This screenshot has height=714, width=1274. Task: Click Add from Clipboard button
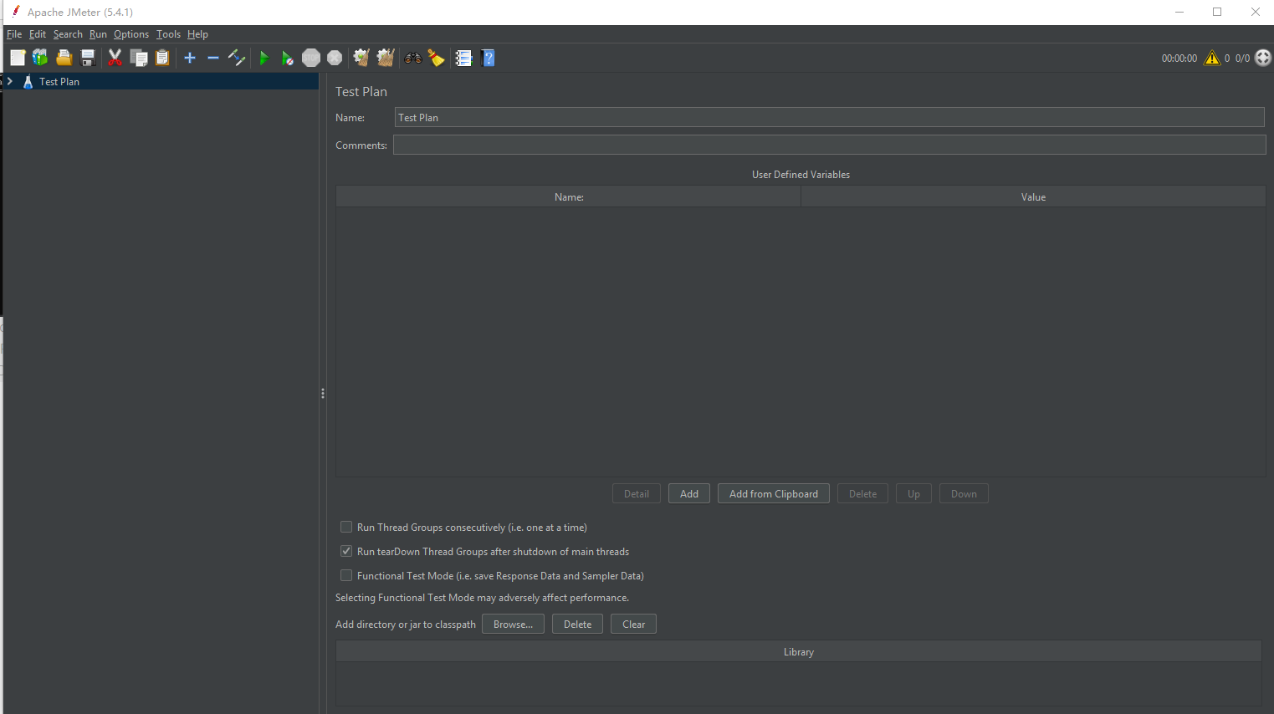click(774, 493)
